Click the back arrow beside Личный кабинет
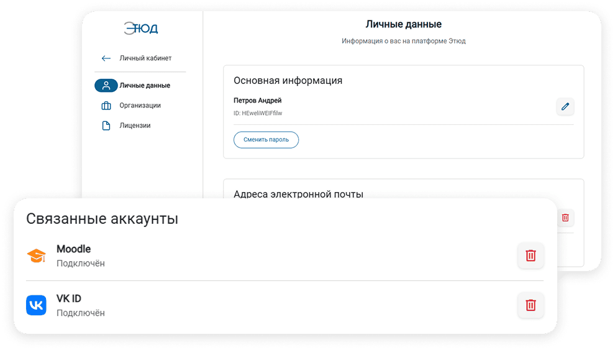Viewport: 615px width, 350px height. (106, 58)
